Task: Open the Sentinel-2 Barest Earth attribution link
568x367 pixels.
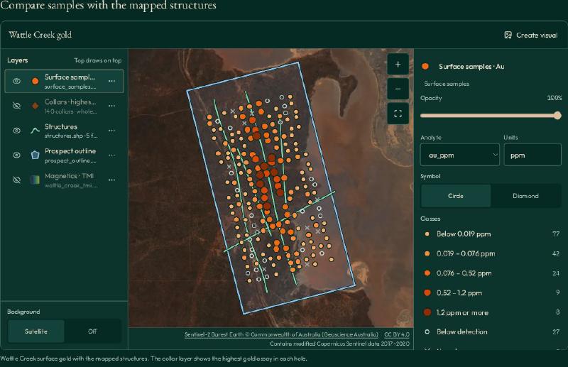Action: pos(281,334)
